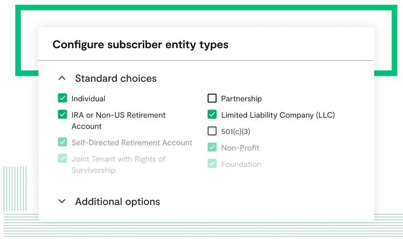Click the Additional options section heading
The height and width of the screenshot is (239, 403).
[117, 201]
